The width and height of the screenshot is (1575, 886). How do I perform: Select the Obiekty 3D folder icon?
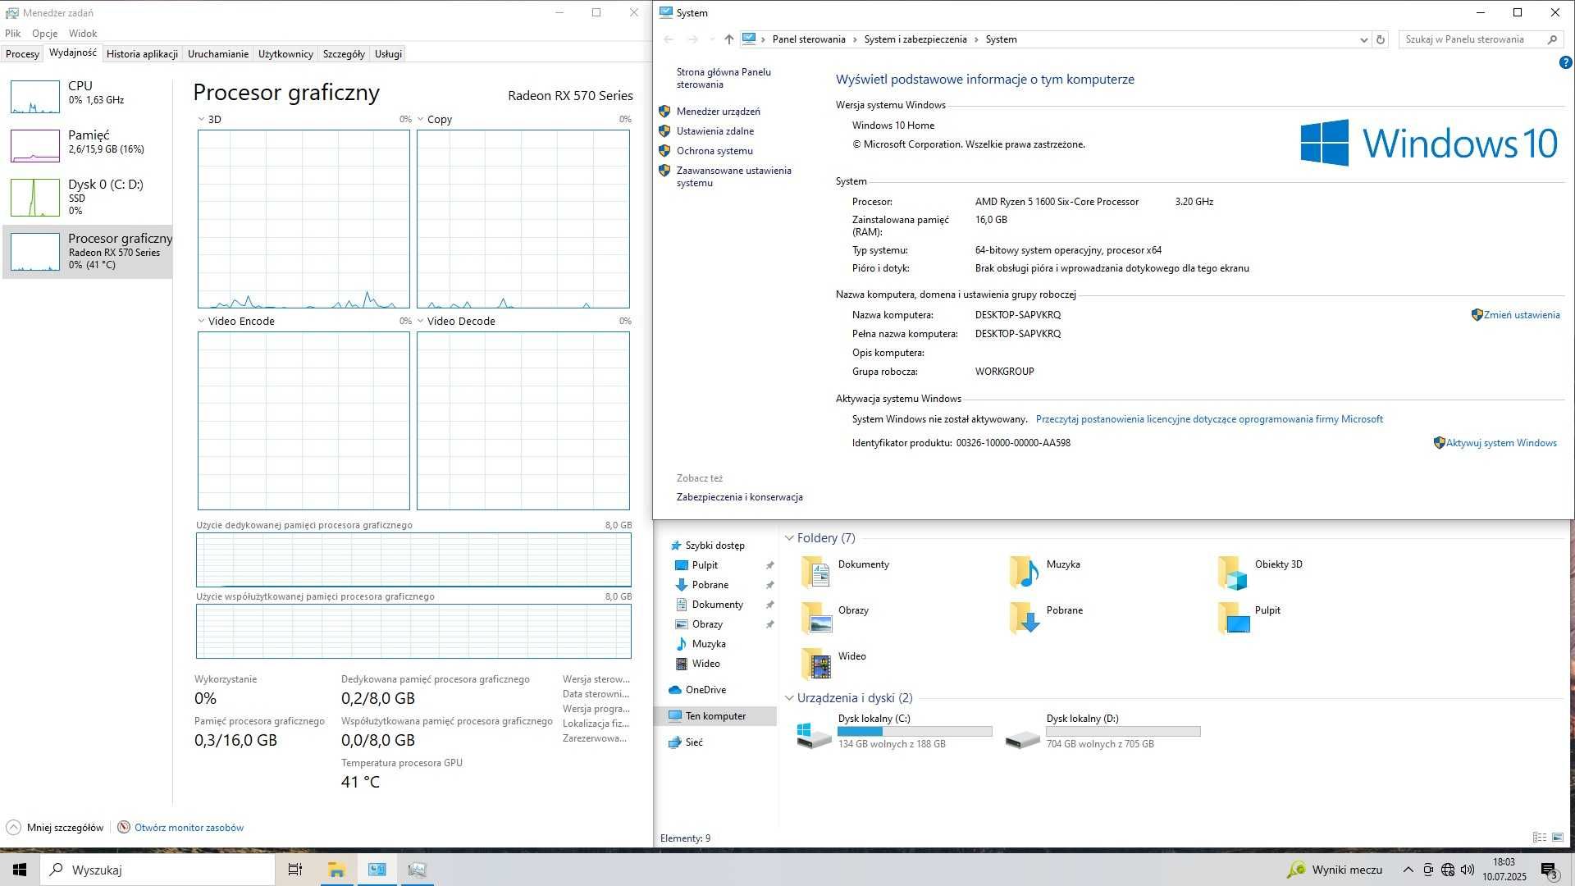point(1233,572)
